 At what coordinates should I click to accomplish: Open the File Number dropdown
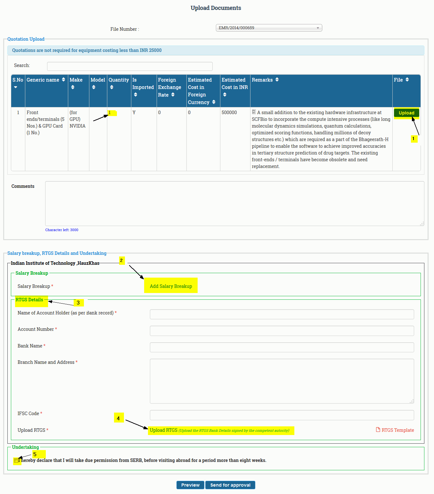(269, 28)
